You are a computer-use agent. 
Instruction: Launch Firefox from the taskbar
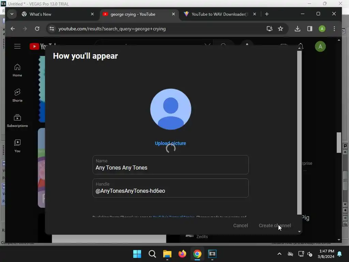click(182, 254)
